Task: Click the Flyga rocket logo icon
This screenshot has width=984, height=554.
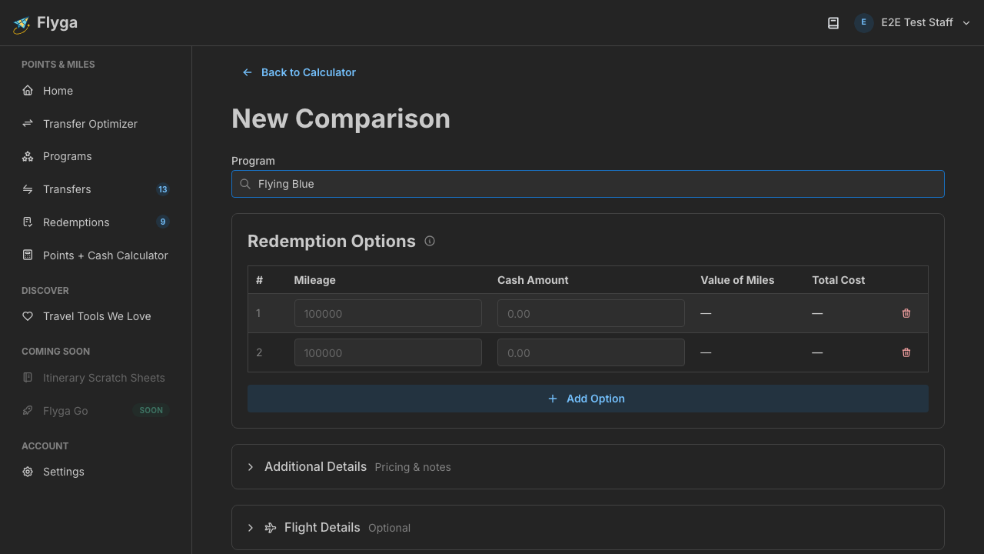Action: (21, 24)
